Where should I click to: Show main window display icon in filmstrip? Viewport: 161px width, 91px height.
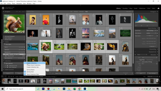[2, 77]
